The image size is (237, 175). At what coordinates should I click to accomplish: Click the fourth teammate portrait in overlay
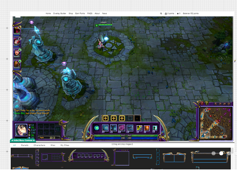(17, 64)
